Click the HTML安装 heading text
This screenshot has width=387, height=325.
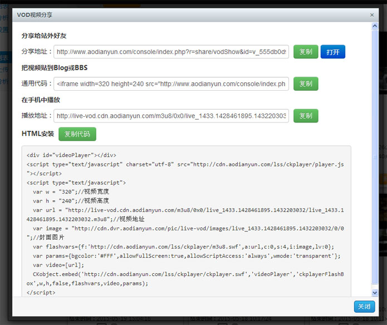(x=38, y=134)
